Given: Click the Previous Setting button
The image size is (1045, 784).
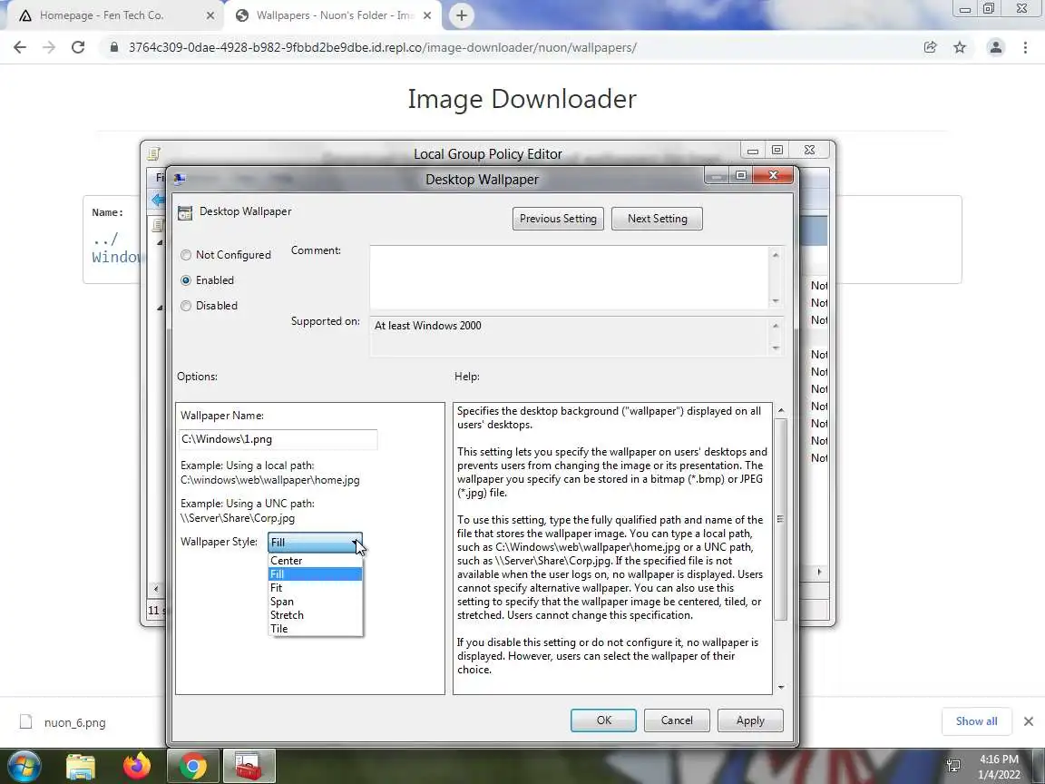Looking at the screenshot, I should (558, 219).
